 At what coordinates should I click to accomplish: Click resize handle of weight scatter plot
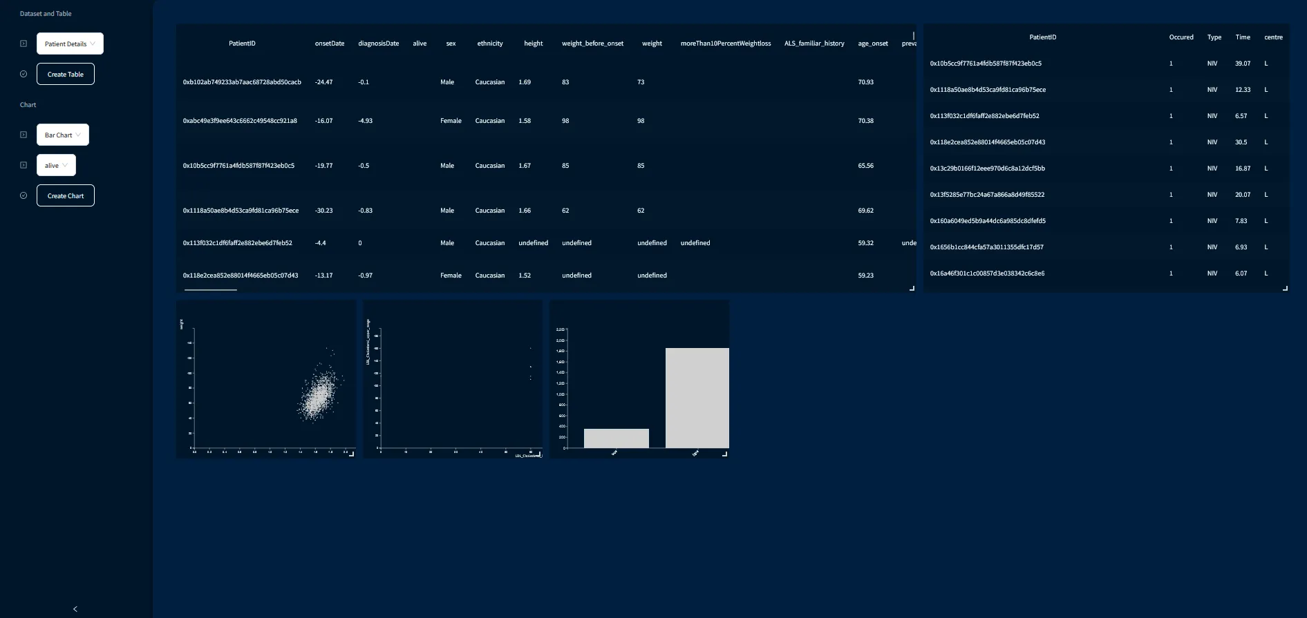[351, 454]
